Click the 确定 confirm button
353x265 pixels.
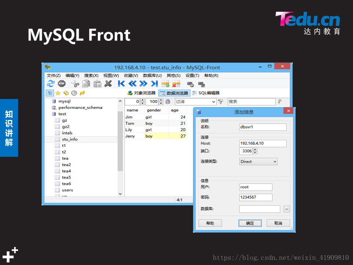250,223
